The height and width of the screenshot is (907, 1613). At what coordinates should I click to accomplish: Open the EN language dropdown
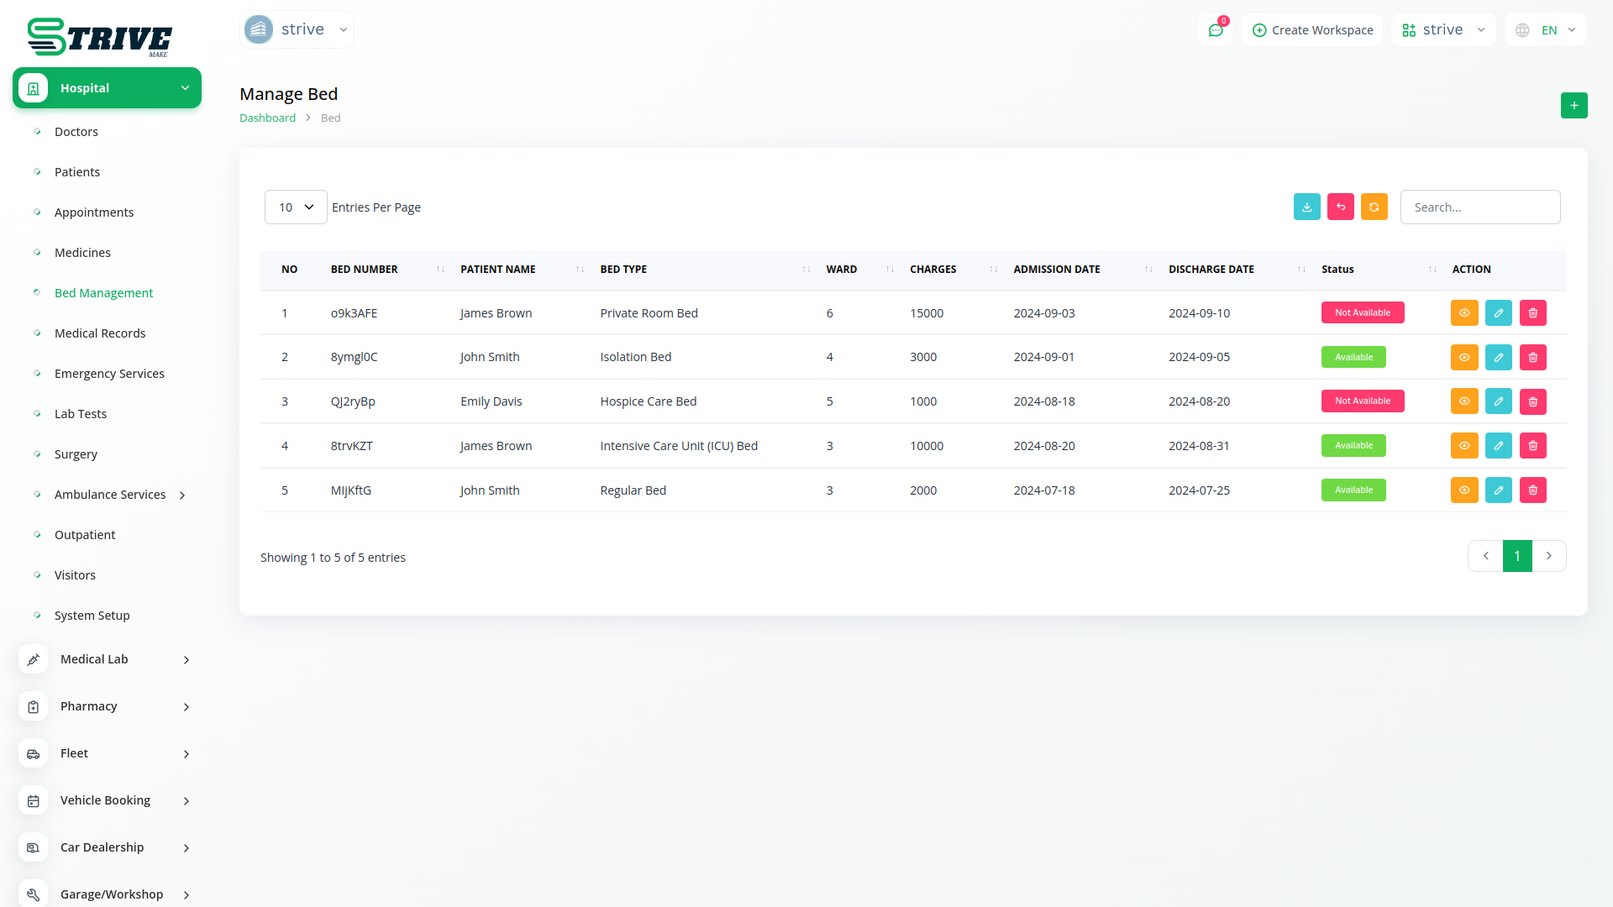[x=1546, y=30]
